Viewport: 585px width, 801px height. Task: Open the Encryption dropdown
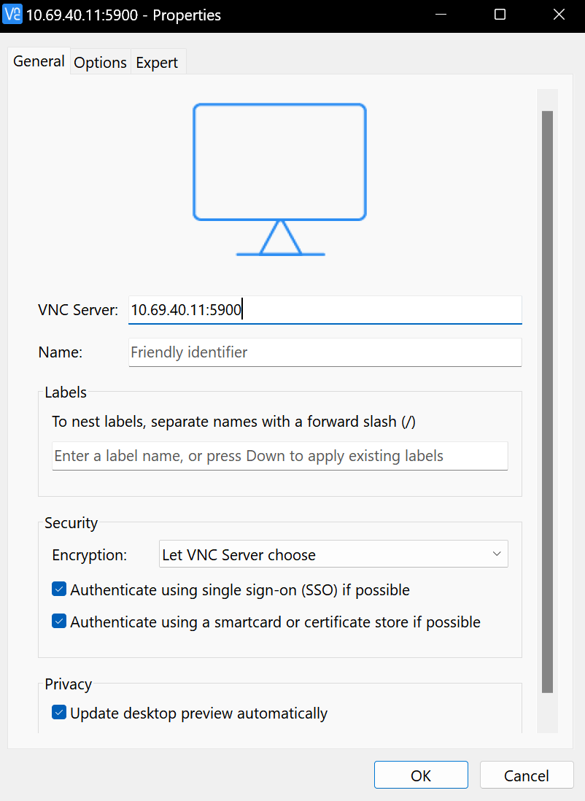[333, 554]
